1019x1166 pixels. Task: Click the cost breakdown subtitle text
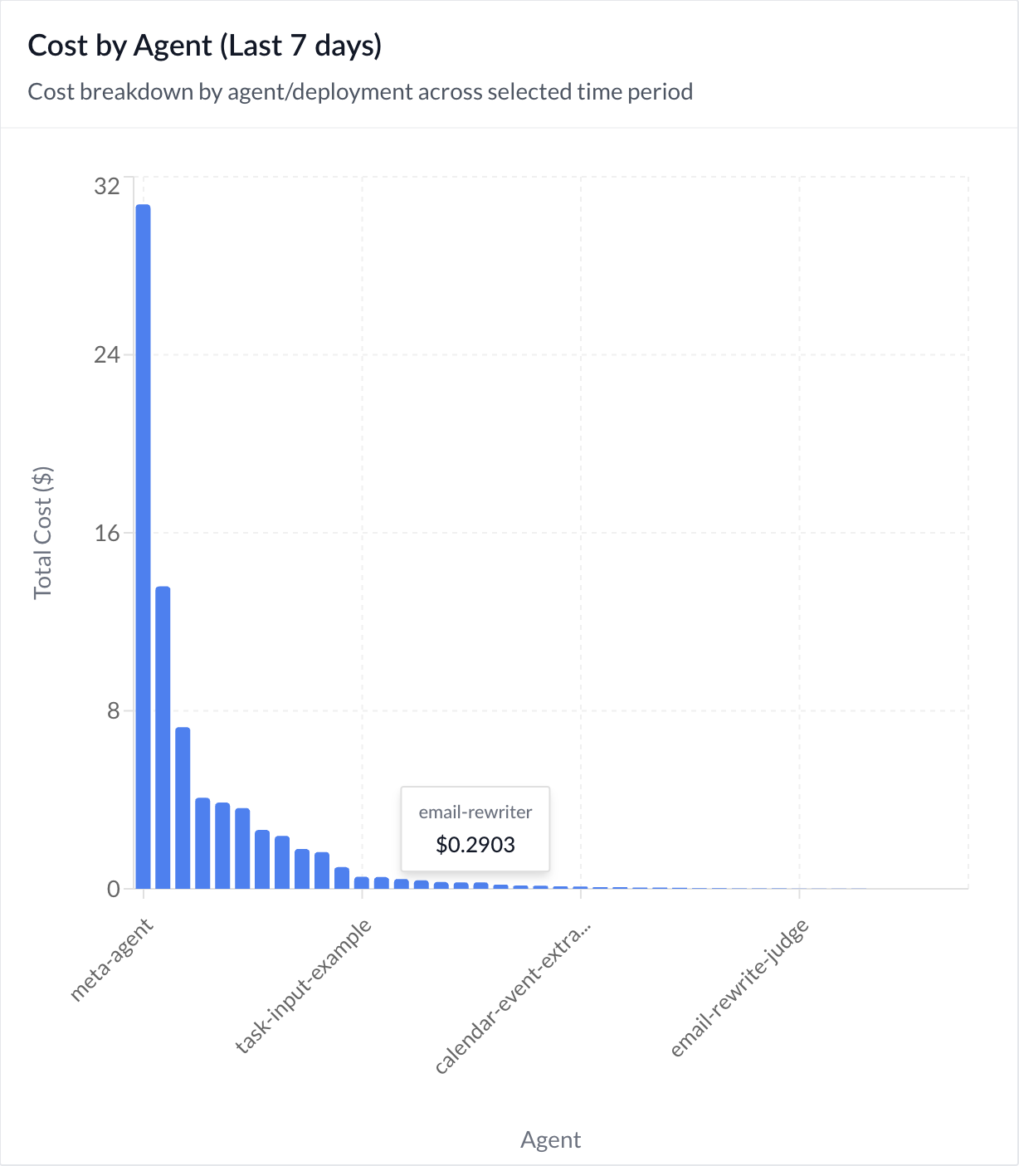click(360, 91)
